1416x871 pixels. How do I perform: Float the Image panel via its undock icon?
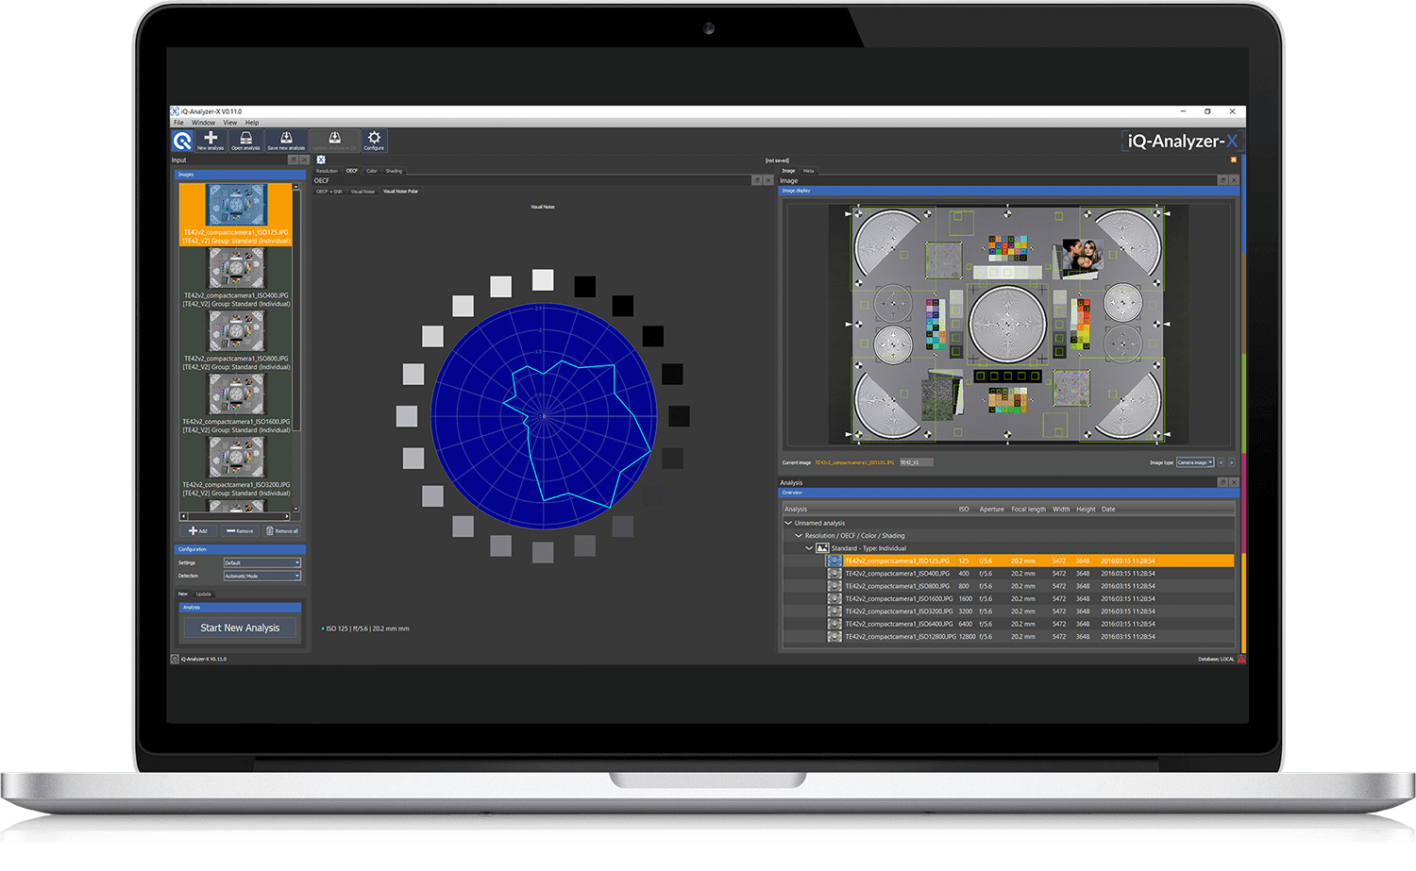[x=1222, y=180]
